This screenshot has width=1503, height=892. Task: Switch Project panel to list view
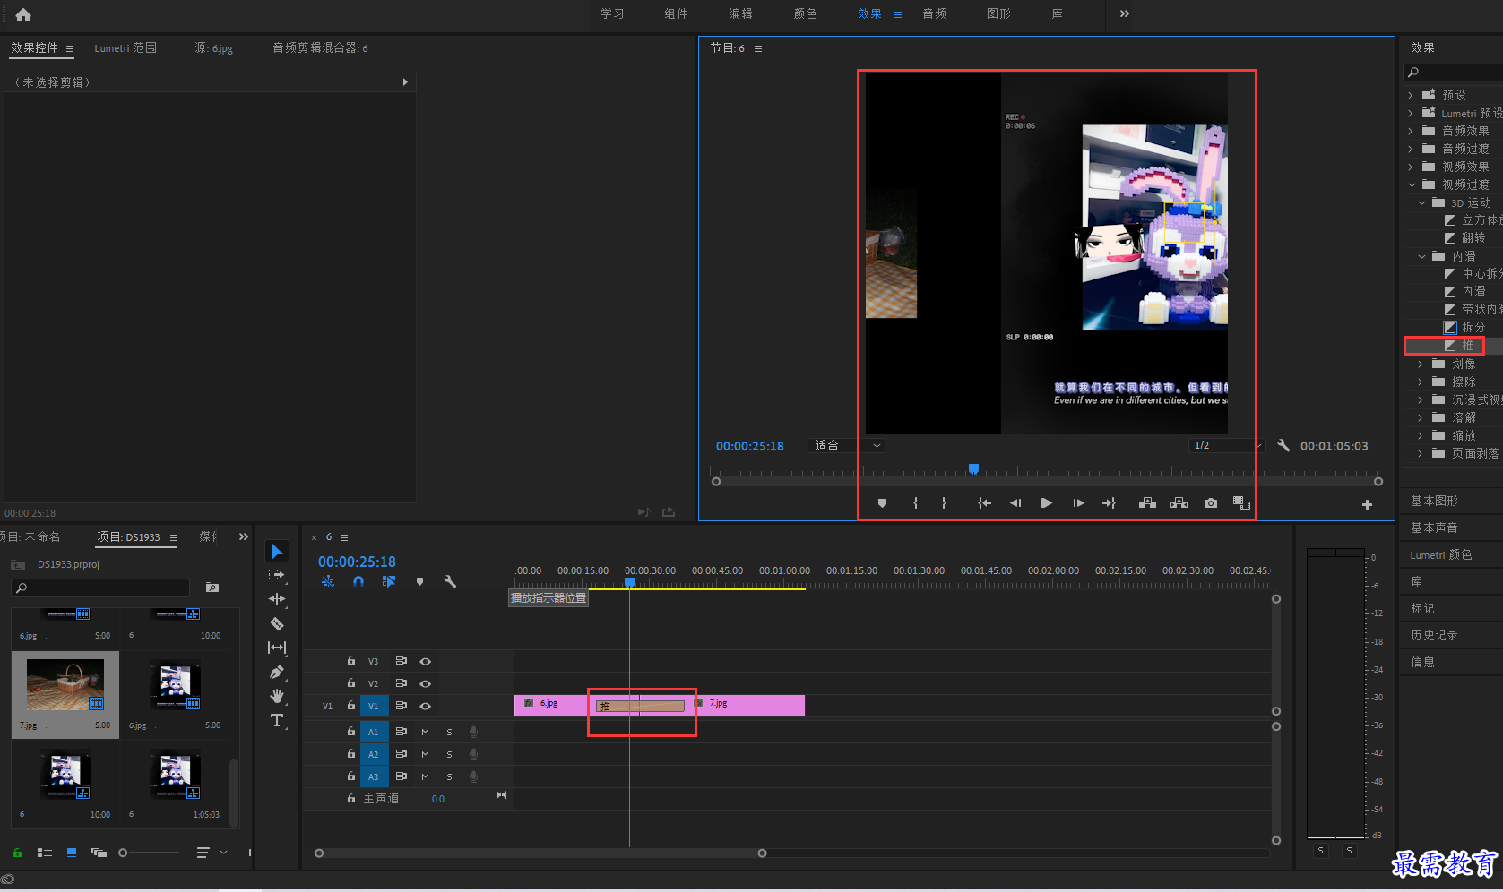click(45, 853)
